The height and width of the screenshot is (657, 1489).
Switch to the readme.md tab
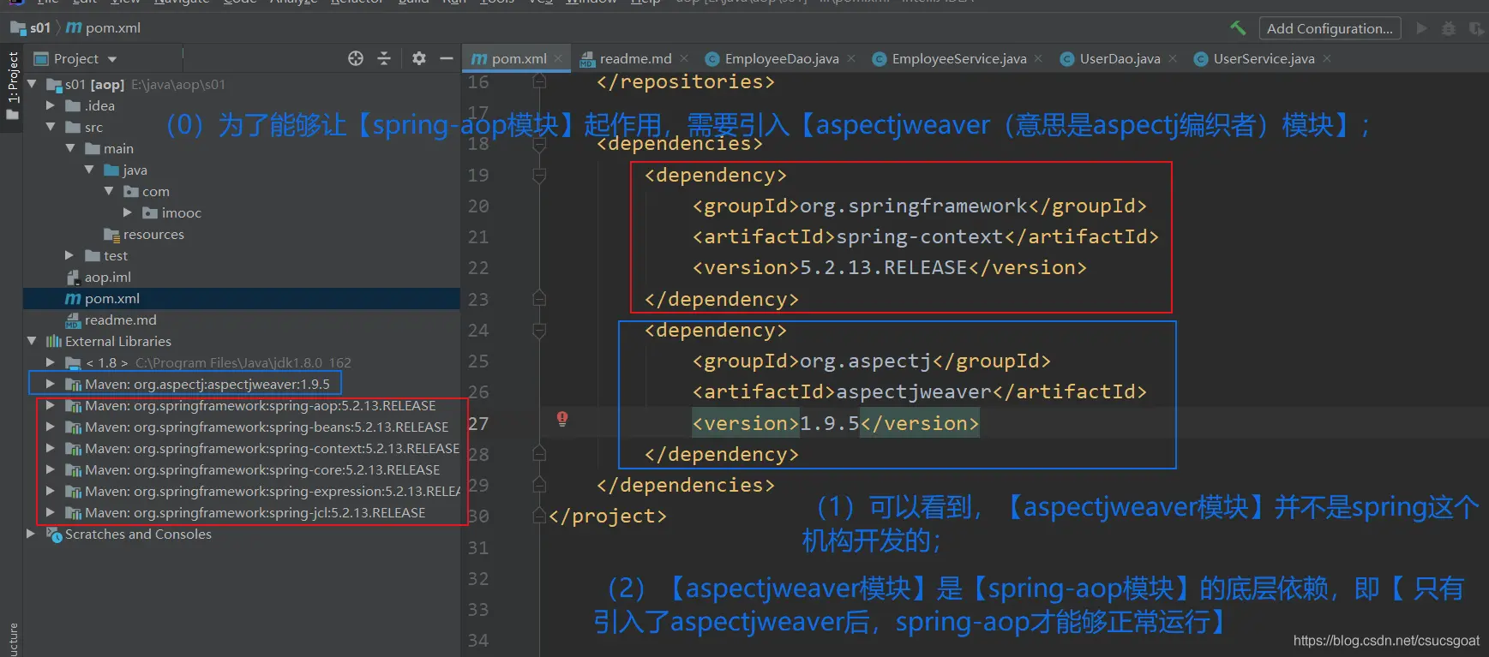coord(634,59)
